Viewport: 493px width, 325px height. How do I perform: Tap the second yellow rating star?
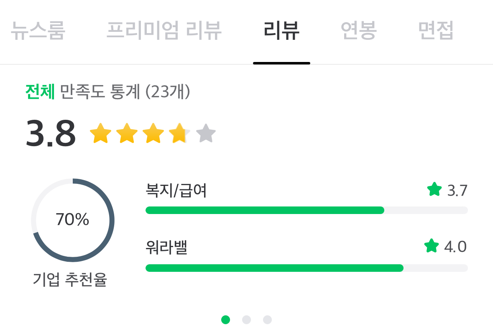[x=127, y=134]
